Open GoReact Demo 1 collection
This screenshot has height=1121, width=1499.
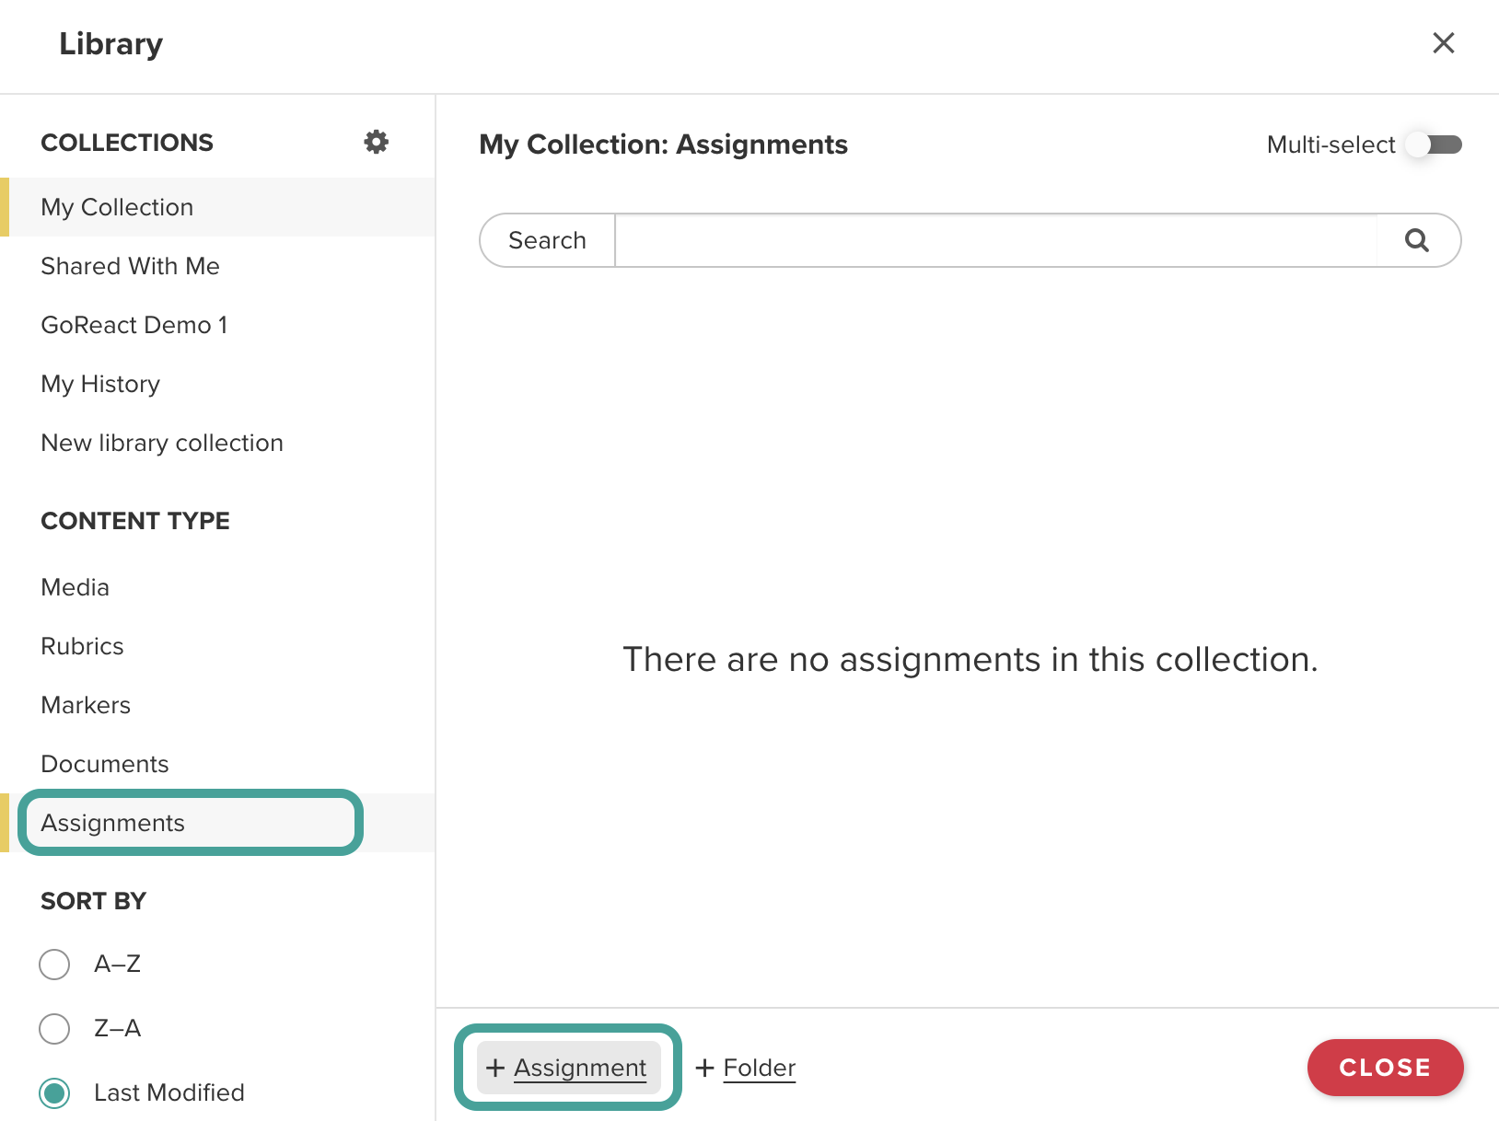point(217,325)
